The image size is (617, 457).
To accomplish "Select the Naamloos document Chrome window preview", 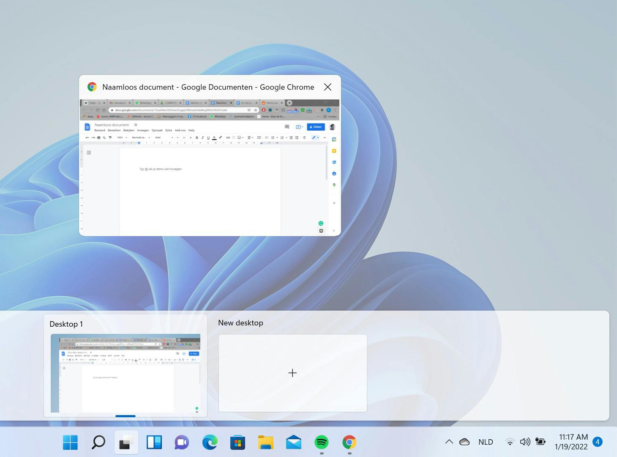I will point(210,168).
